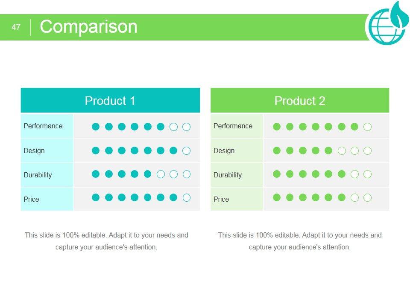Select the Product 2 header

[300, 101]
